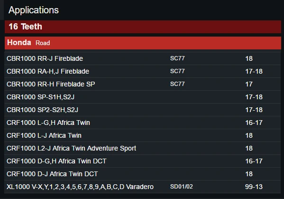Click SC77 code for RR-J Fireblade
The width and height of the screenshot is (284, 199).
click(177, 58)
